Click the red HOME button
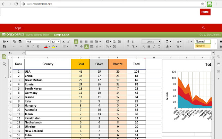Viewport: 222px width, 139px height. click(205, 12)
